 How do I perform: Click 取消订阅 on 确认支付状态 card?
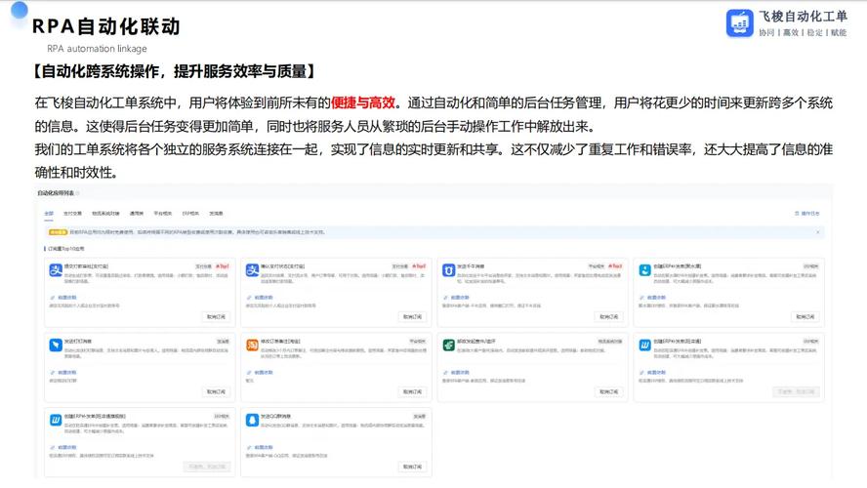click(412, 316)
